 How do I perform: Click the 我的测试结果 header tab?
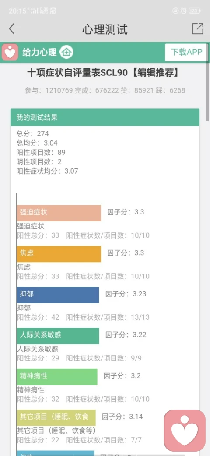pos(105,117)
